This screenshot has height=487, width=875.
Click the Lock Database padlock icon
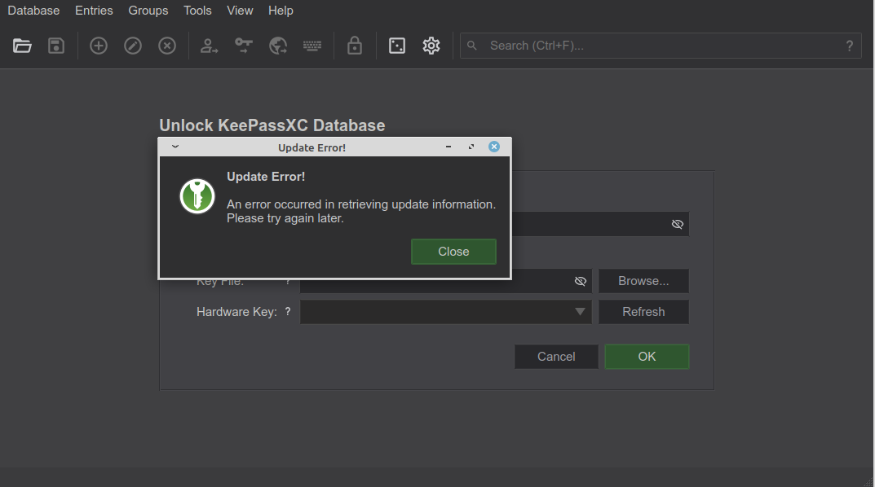point(355,46)
